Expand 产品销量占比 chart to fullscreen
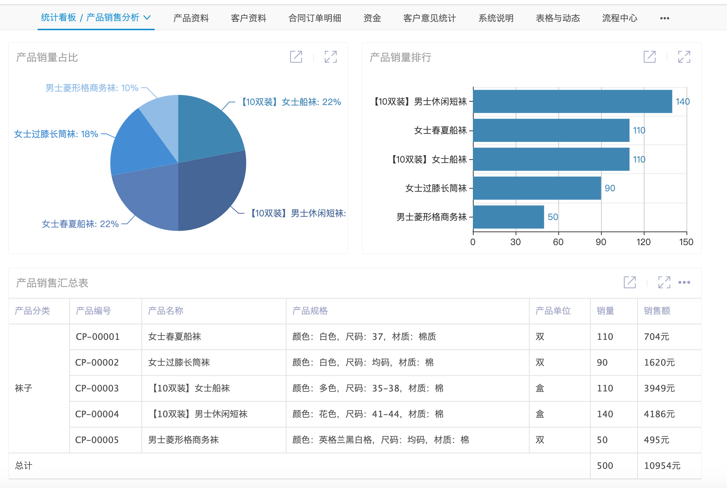Viewport: 727px width, 488px height. pos(331,57)
